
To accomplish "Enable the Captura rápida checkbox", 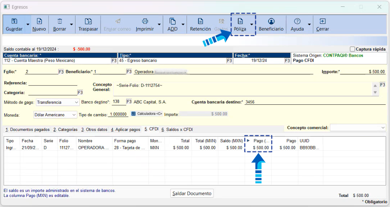I will [x=353, y=49].
